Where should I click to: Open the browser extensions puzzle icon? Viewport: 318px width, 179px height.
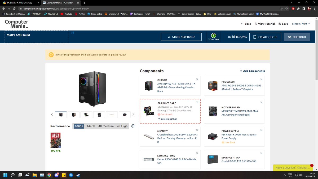pyautogui.click(x=299, y=8)
